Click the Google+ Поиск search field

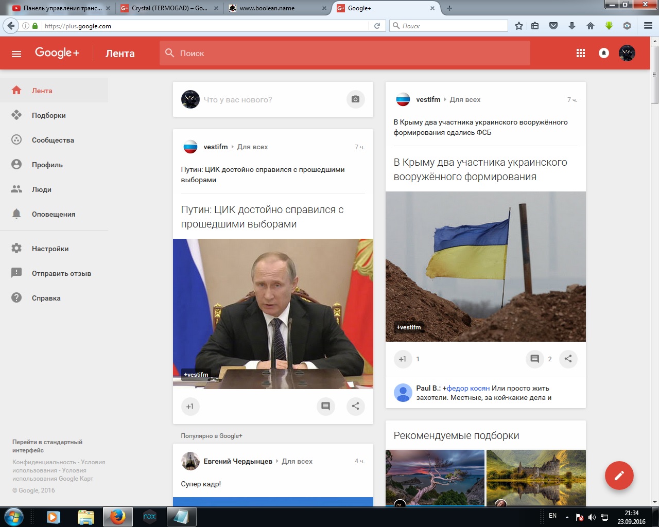coord(345,53)
